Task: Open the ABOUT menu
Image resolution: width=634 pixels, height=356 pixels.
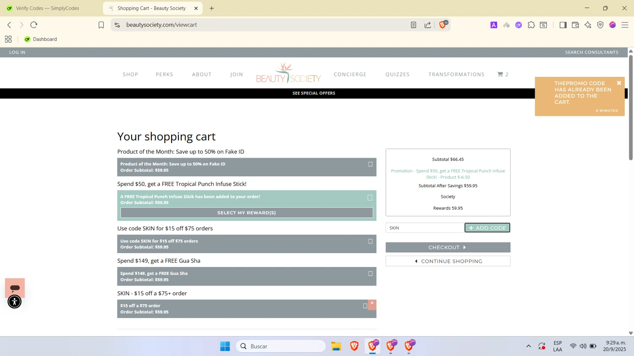Action: (202, 74)
